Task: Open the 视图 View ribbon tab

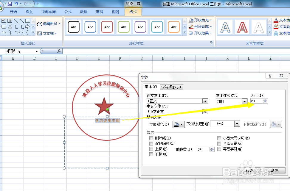Action: click(x=115, y=12)
